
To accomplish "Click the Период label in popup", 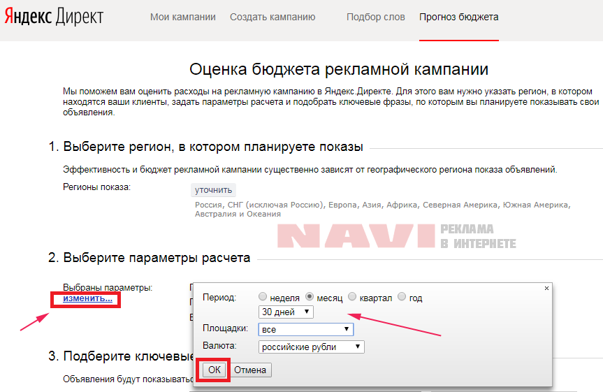I will tap(219, 298).
